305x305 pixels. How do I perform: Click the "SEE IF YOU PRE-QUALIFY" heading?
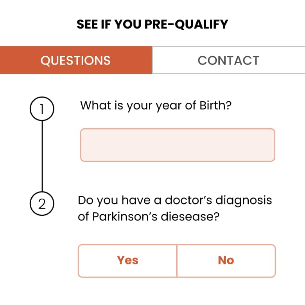pyautogui.click(x=152, y=24)
